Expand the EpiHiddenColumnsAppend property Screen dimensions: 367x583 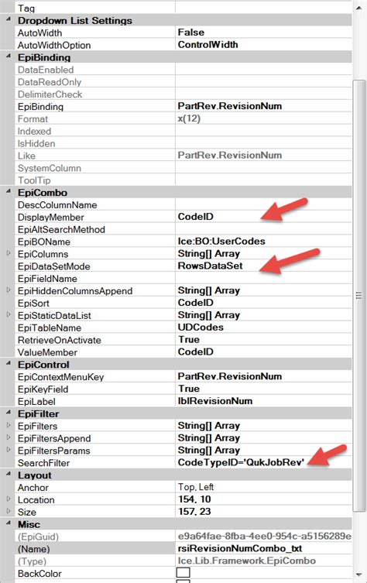tap(9, 290)
